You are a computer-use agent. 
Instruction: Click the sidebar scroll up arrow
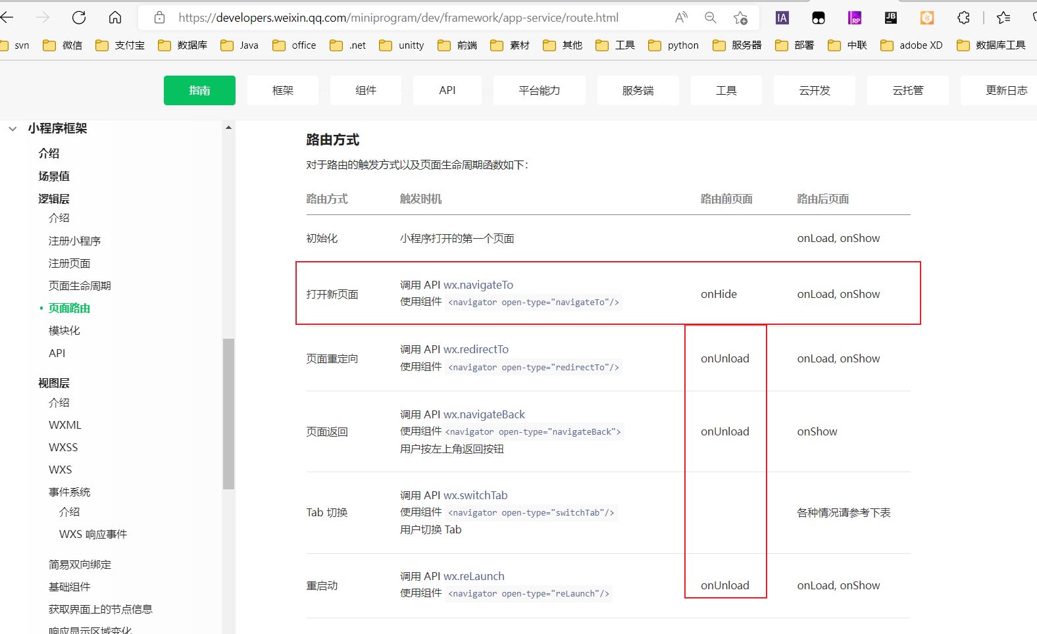pyautogui.click(x=228, y=127)
